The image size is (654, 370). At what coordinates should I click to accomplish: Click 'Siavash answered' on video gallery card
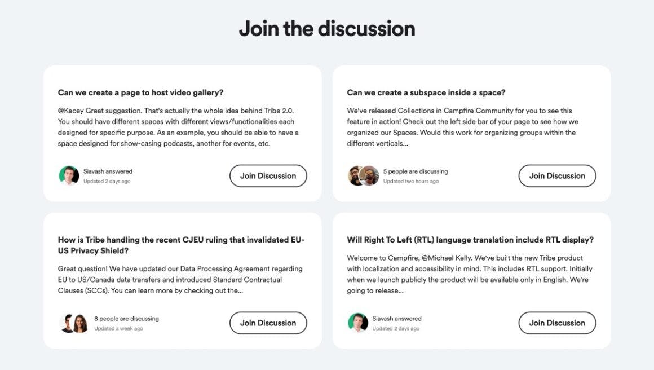108,171
